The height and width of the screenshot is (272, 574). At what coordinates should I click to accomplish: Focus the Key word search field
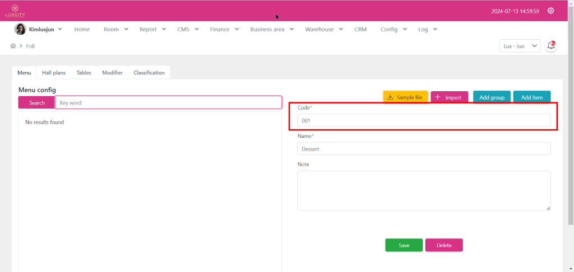coord(168,102)
